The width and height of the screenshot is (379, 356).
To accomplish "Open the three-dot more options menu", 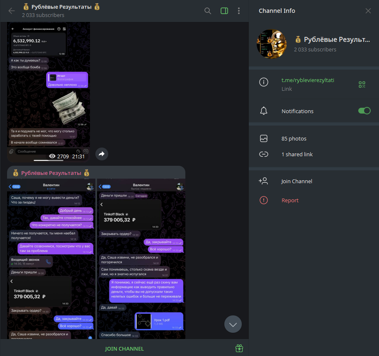I will pyautogui.click(x=239, y=11).
